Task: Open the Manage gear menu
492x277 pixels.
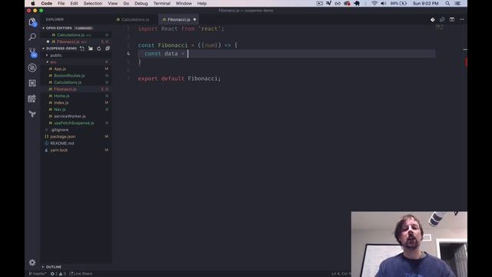Action: click(32, 262)
